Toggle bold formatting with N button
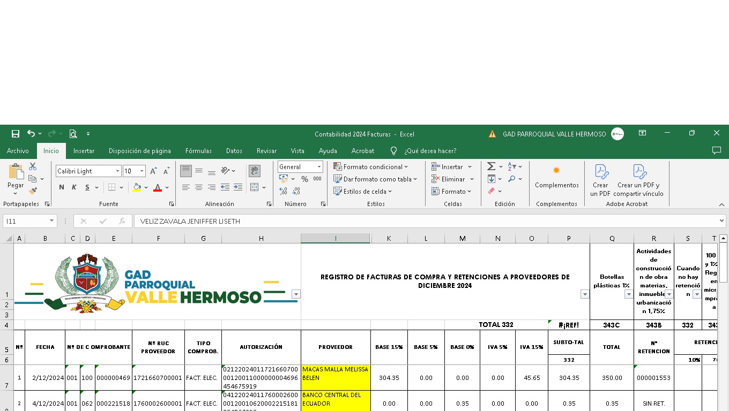This screenshot has height=411, width=729. pos(62,187)
